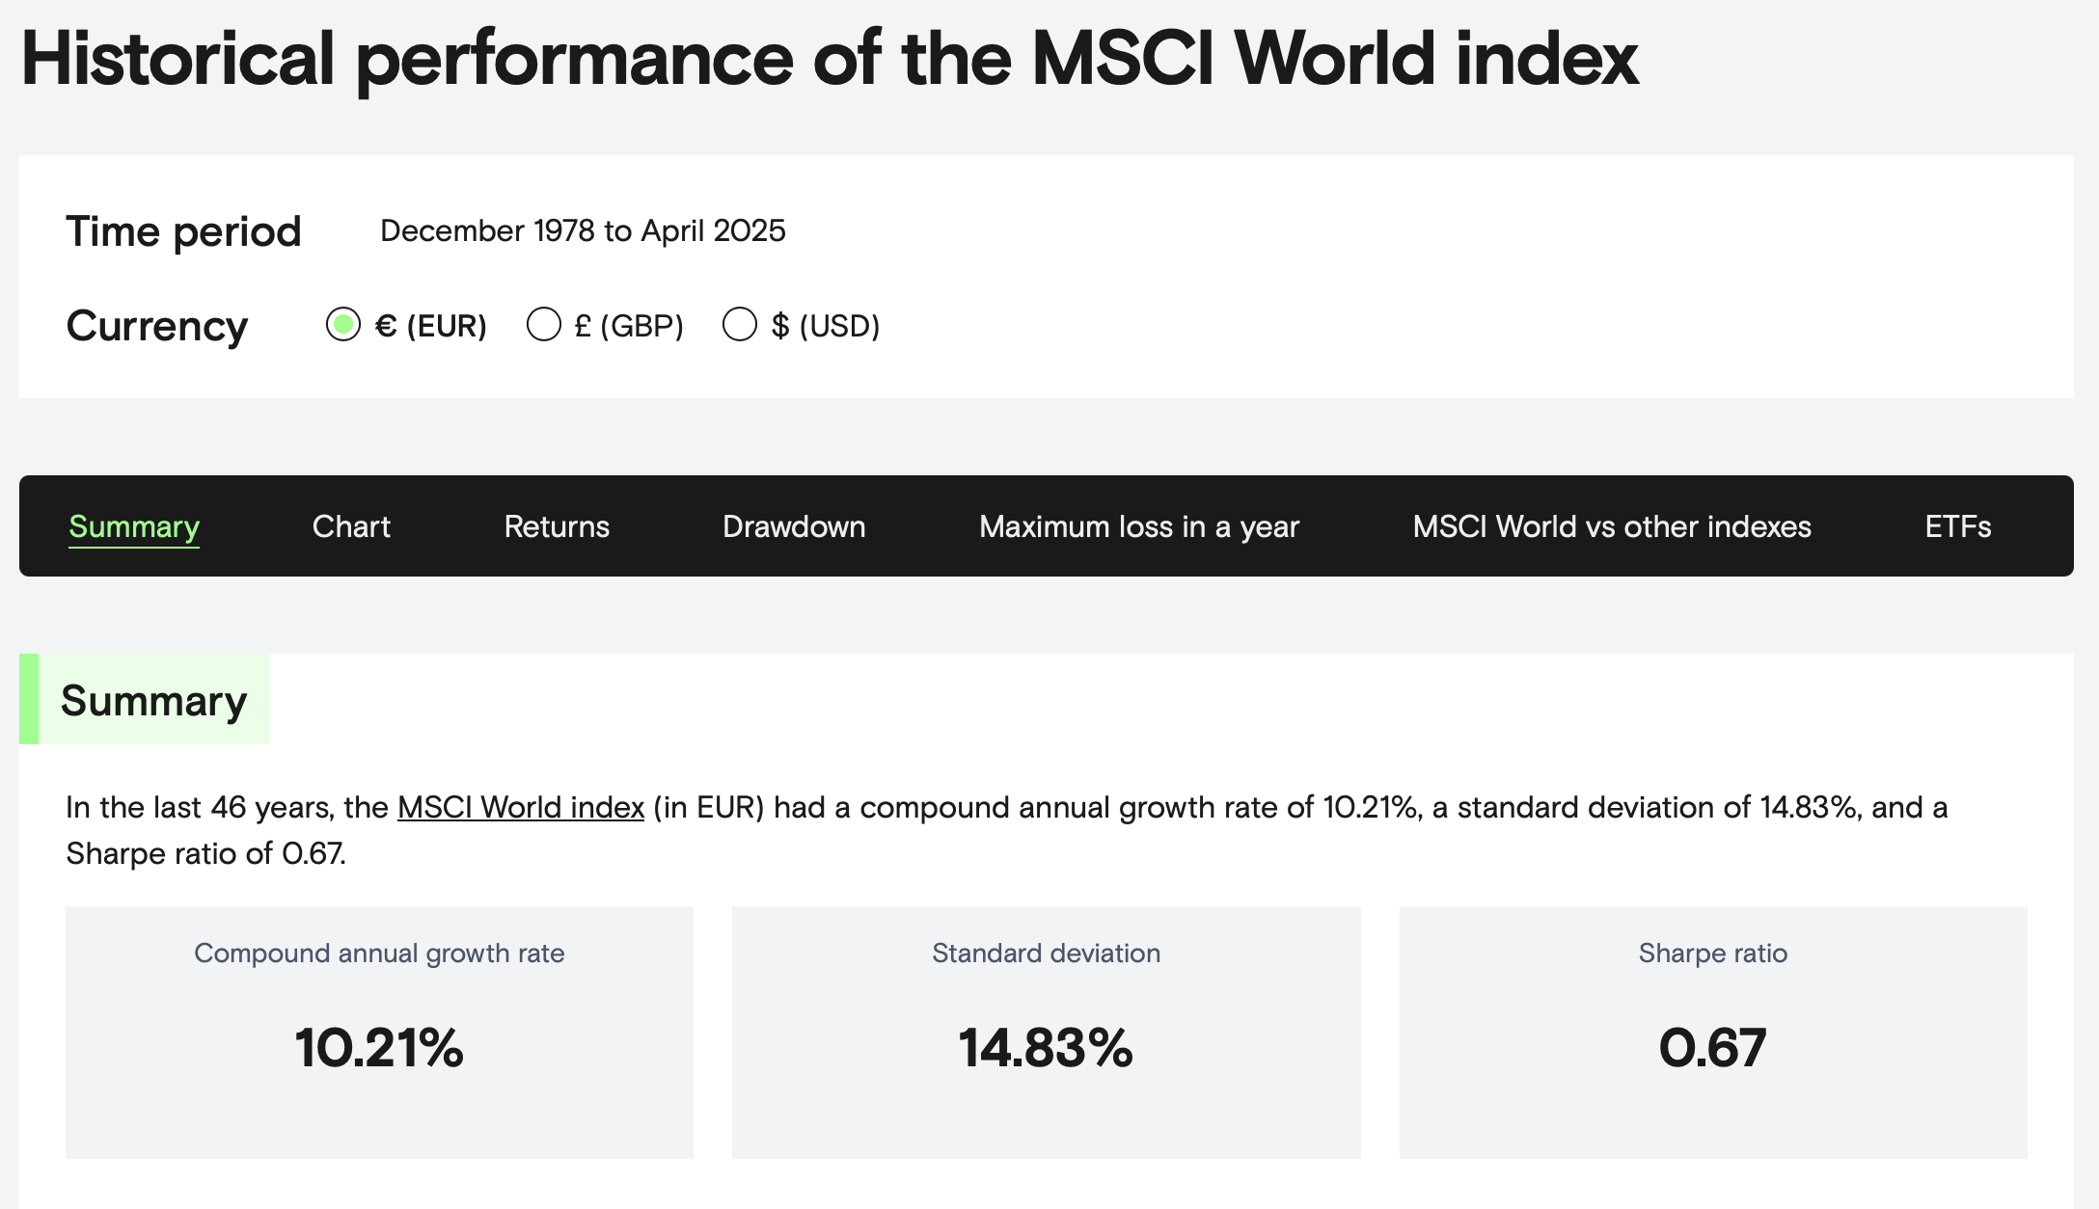Image resolution: width=2099 pixels, height=1209 pixels.
Task: Open the Drawdown tab
Action: pos(794,526)
